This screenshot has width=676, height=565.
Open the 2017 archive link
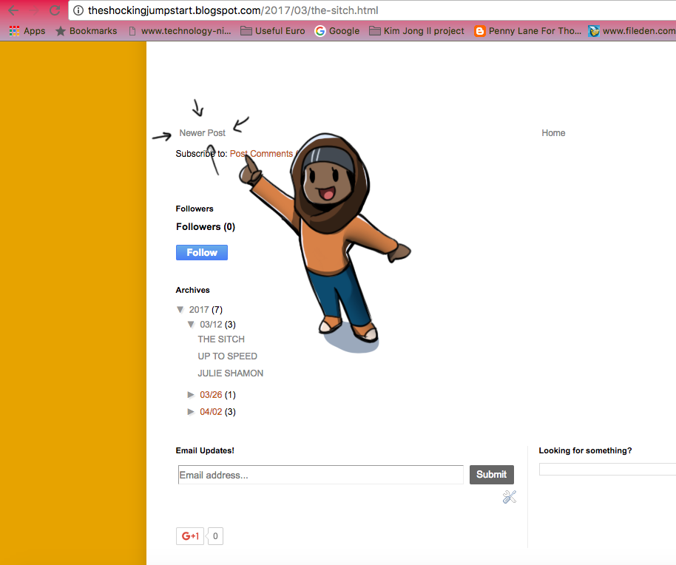tap(199, 309)
